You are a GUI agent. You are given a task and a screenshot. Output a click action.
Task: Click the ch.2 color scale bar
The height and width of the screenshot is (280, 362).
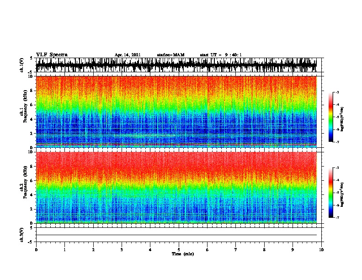330,193
